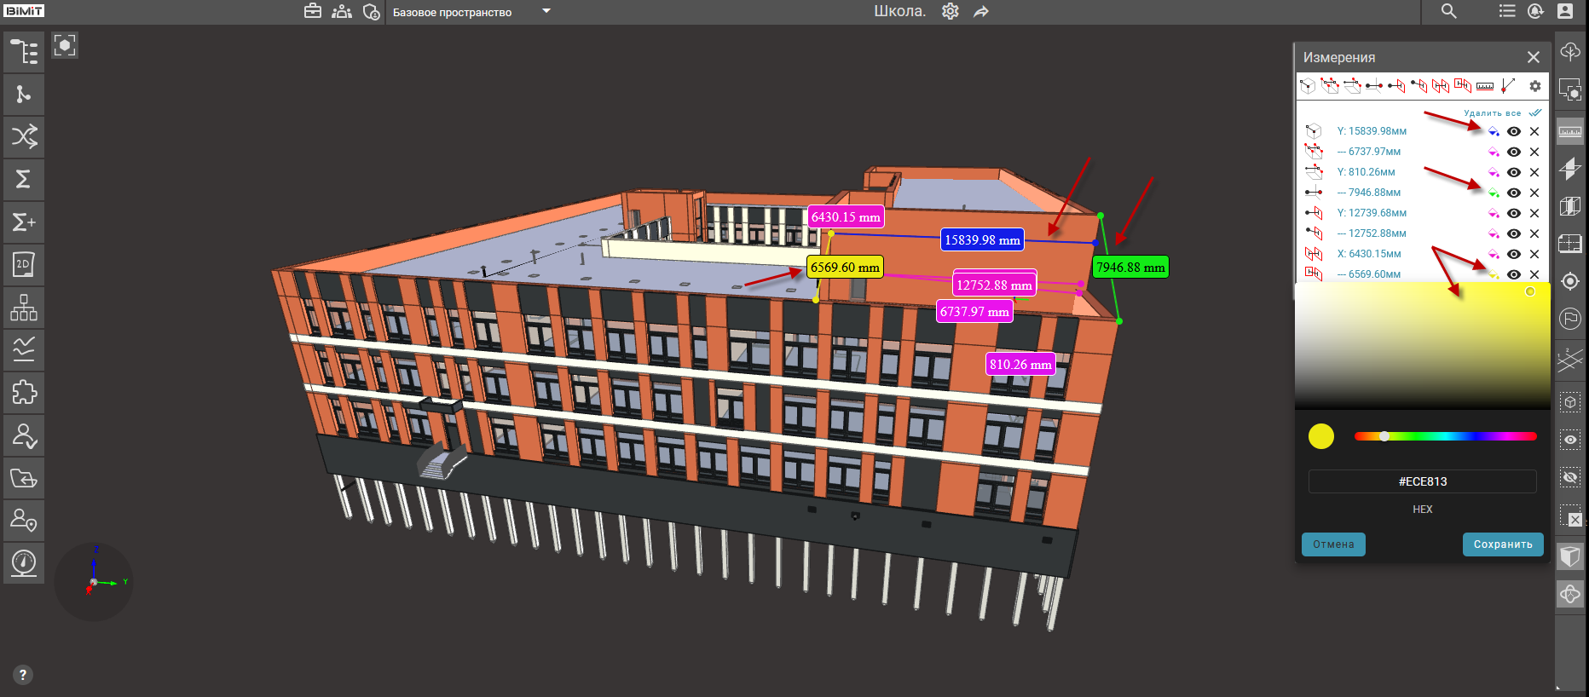
Task: Toggle eye icon for X: 6430.15мм measurement
Action: pyautogui.click(x=1514, y=254)
